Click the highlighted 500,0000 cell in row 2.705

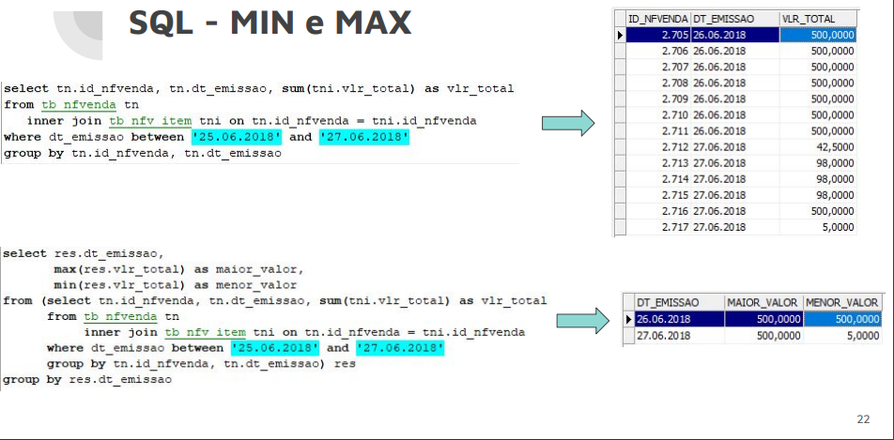tap(819, 35)
